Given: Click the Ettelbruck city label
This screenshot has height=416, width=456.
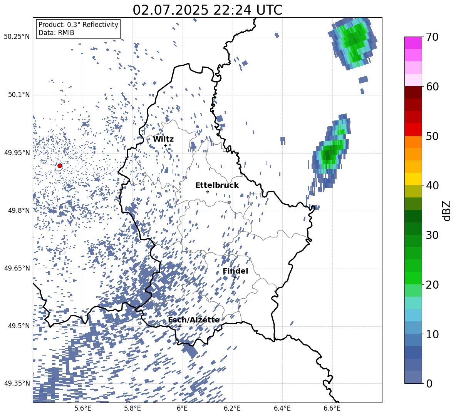Looking at the screenshot, I should [217, 185].
